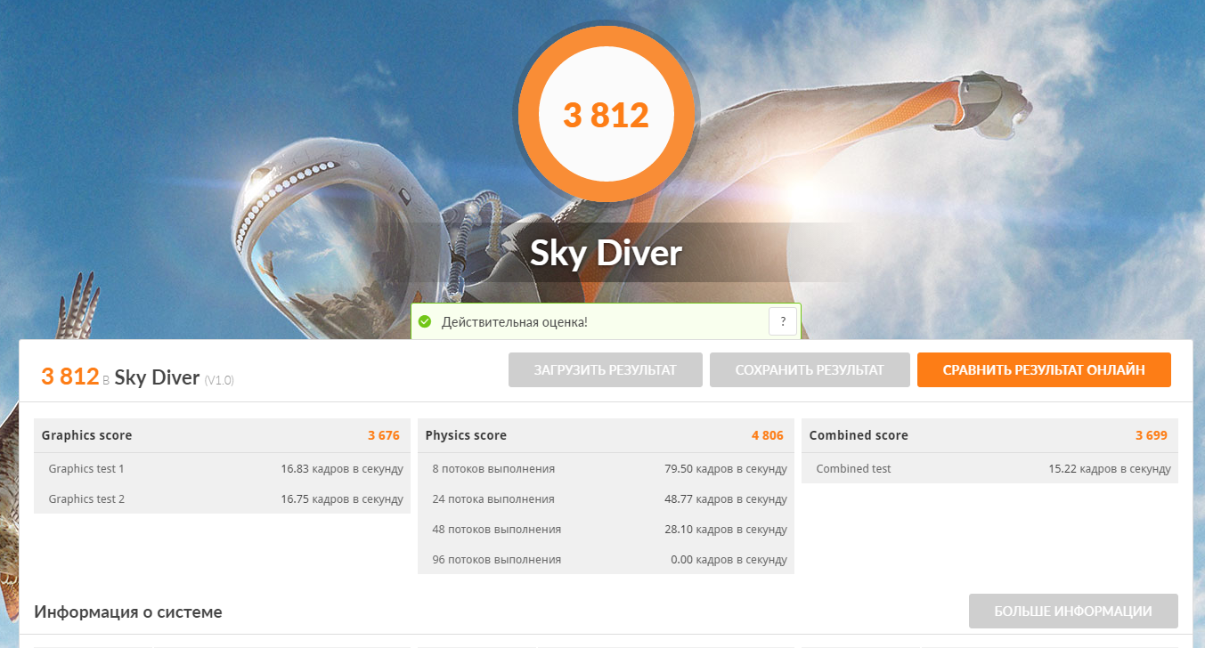Click СОХРАНИТЬ РЕЗУЛЬТАТ button
Screen dimensions: 1205x648
click(810, 370)
